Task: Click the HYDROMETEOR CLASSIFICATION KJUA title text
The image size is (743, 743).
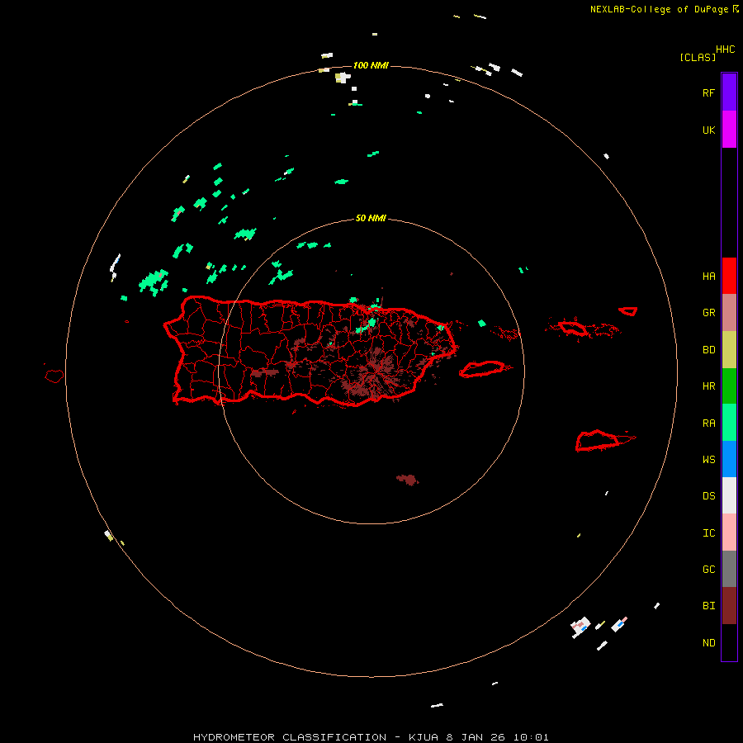Action: click(371, 737)
